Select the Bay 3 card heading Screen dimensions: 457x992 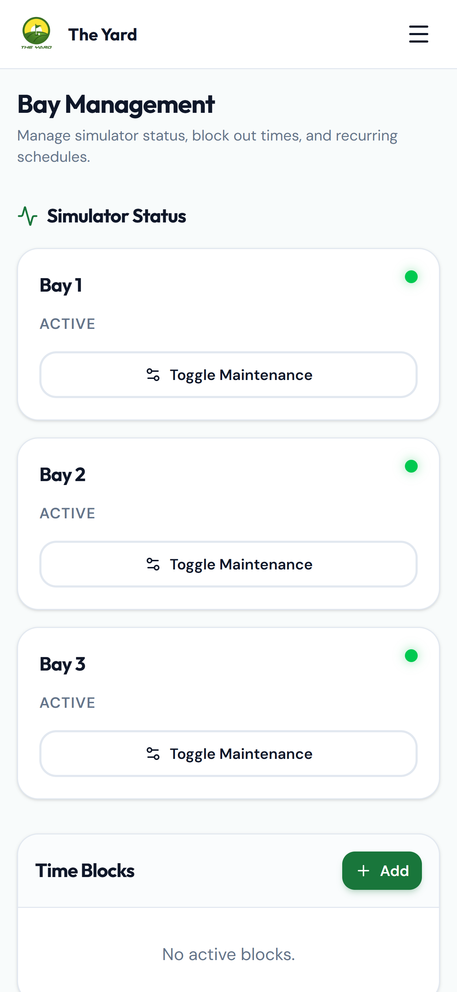click(62, 665)
